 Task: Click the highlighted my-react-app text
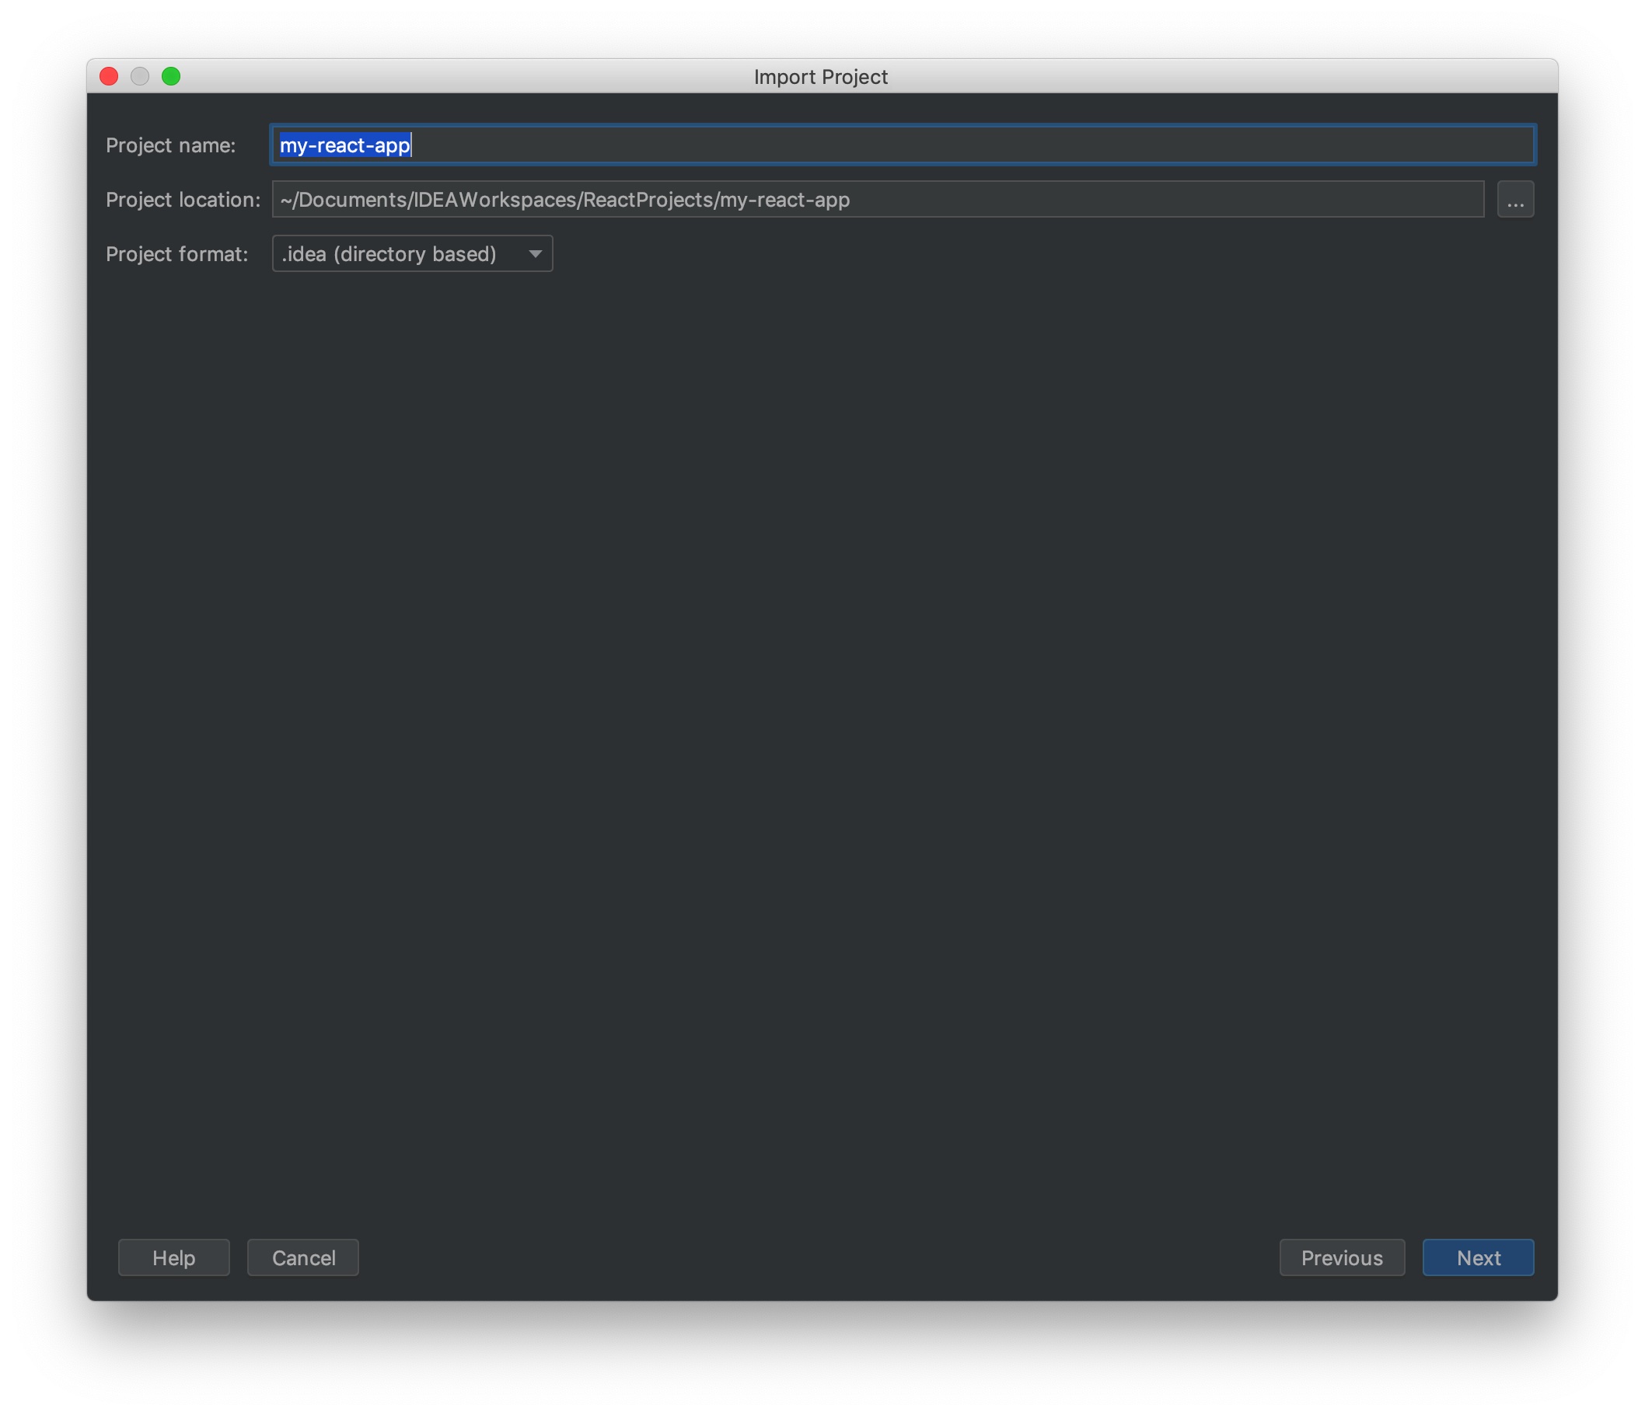point(344,145)
